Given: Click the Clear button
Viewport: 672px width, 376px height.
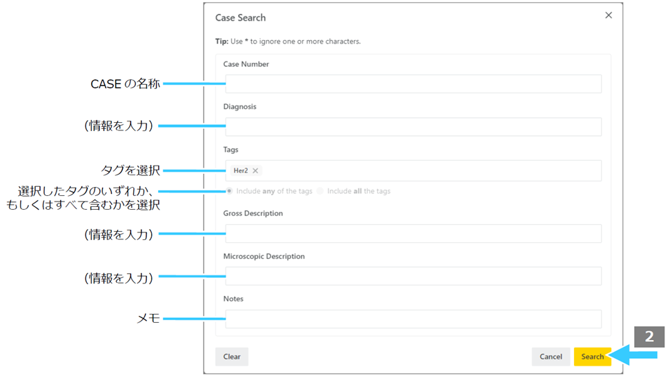Looking at the screenshot, I should [x=232, y=357].
